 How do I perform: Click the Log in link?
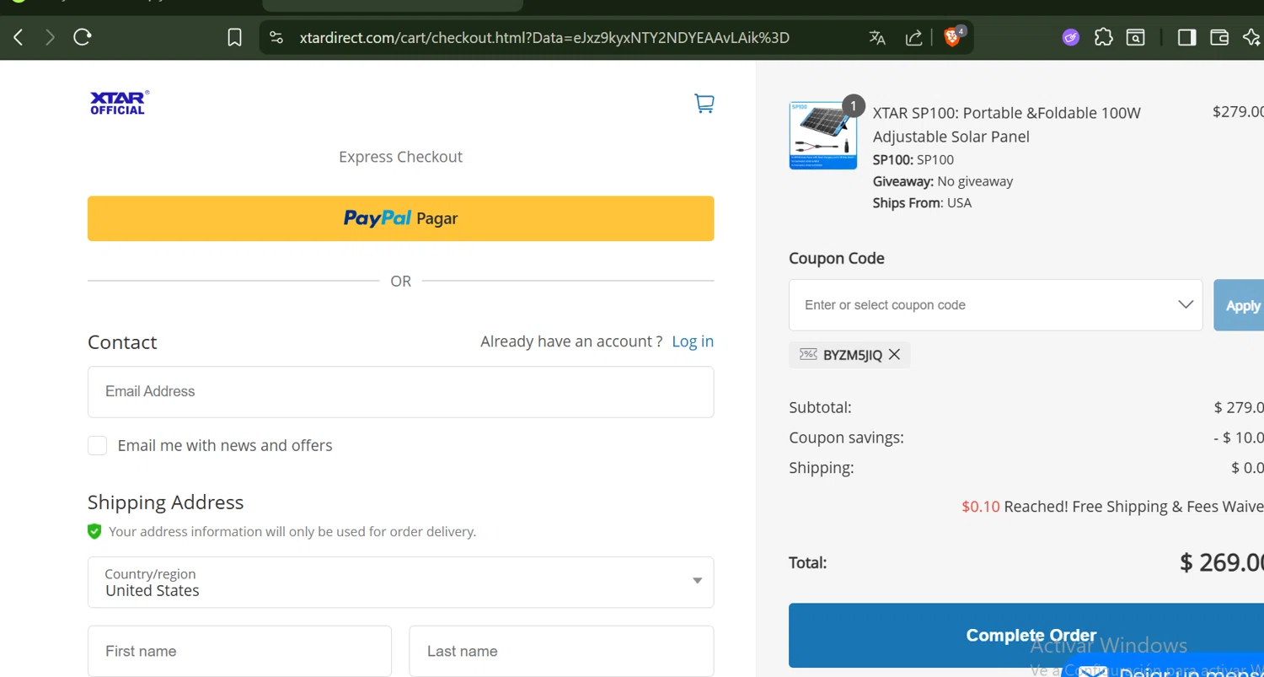click(x=693, y=341)
